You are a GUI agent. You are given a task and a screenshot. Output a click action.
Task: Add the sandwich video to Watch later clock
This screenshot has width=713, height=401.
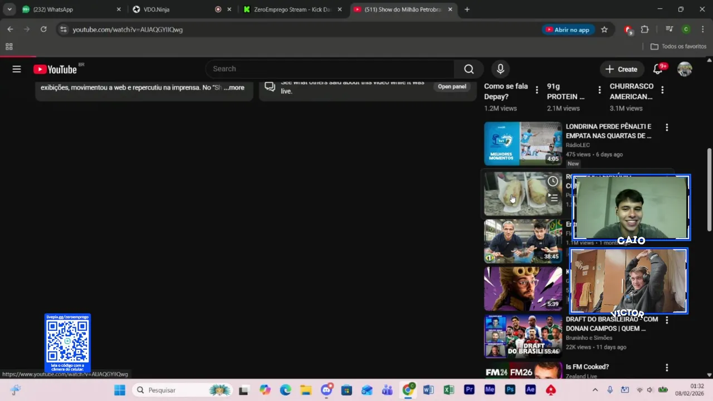point(553,181)
